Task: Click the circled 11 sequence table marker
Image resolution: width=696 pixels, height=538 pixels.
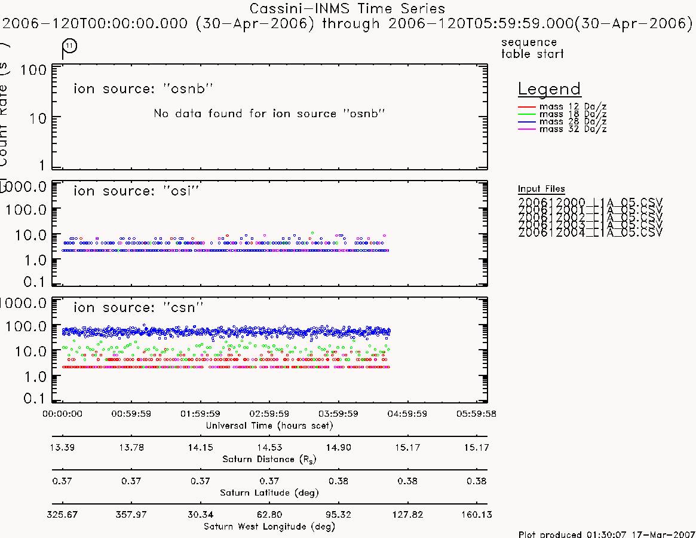Action: [70, 46]
